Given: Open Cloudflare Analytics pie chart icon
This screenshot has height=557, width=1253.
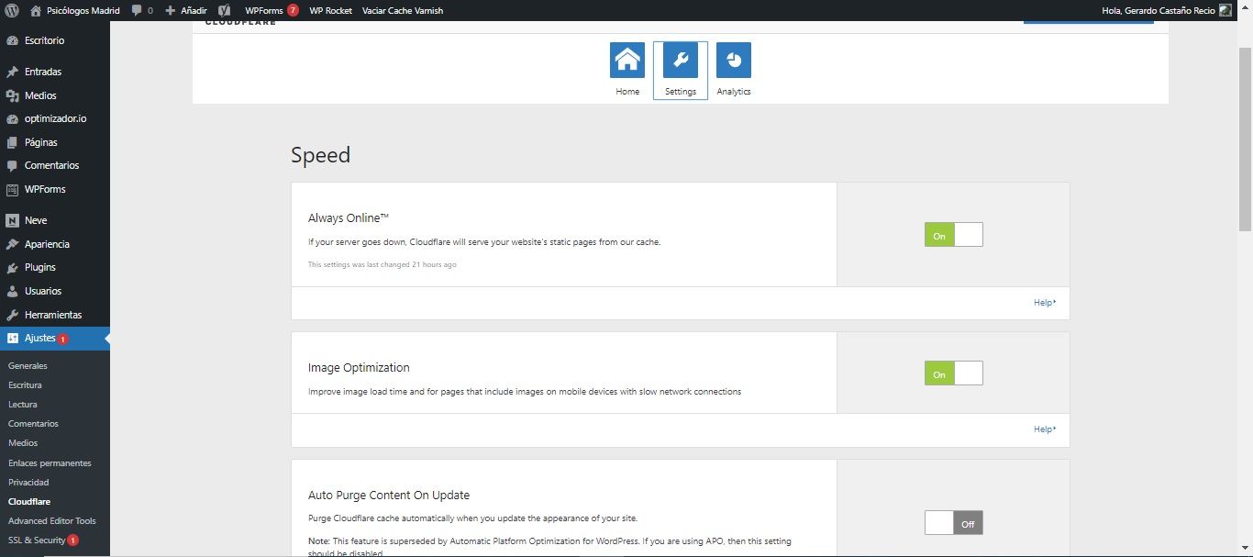Looking at the screenshot, I should coord(734,61).
